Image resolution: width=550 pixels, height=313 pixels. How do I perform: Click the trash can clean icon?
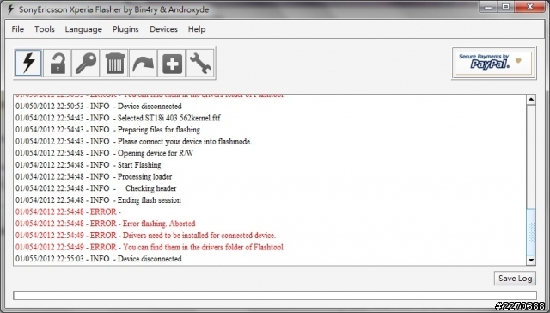click(x=114, y=63)
